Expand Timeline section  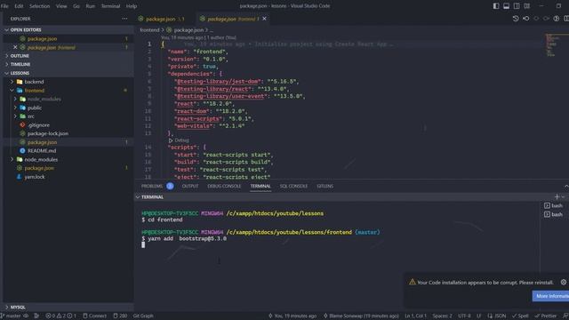click(69, 64)
